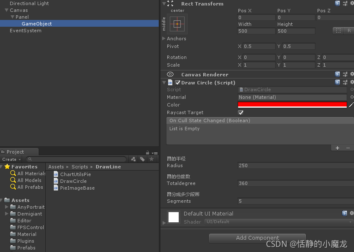Expand Demigiant folder arrow

(x=6, y=213)
